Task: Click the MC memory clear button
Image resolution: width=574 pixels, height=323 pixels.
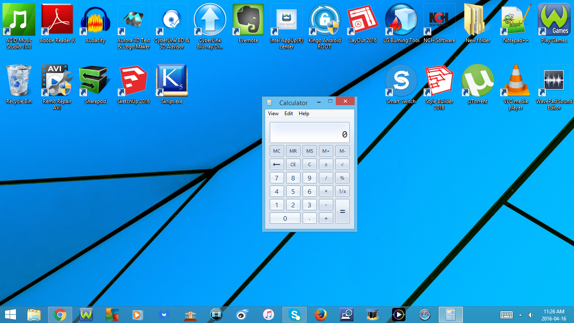Action: coord(276,151)
